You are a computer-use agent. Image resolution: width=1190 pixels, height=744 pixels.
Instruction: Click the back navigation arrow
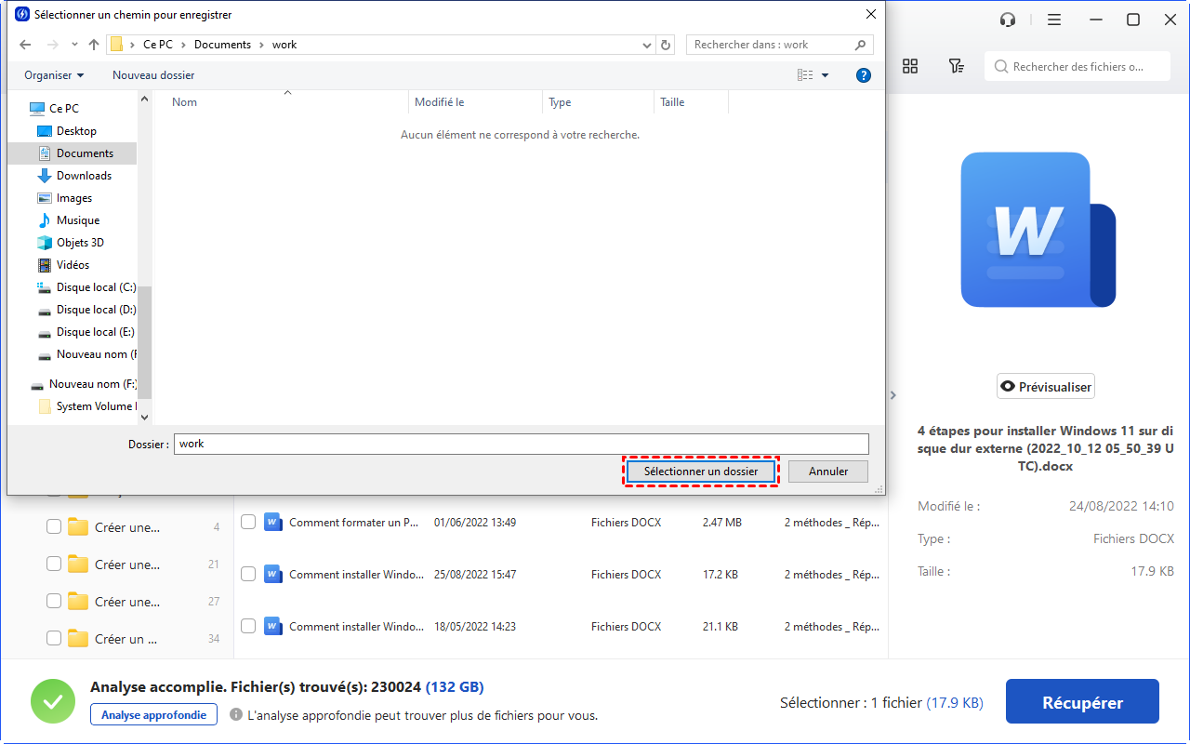point(25,45)
